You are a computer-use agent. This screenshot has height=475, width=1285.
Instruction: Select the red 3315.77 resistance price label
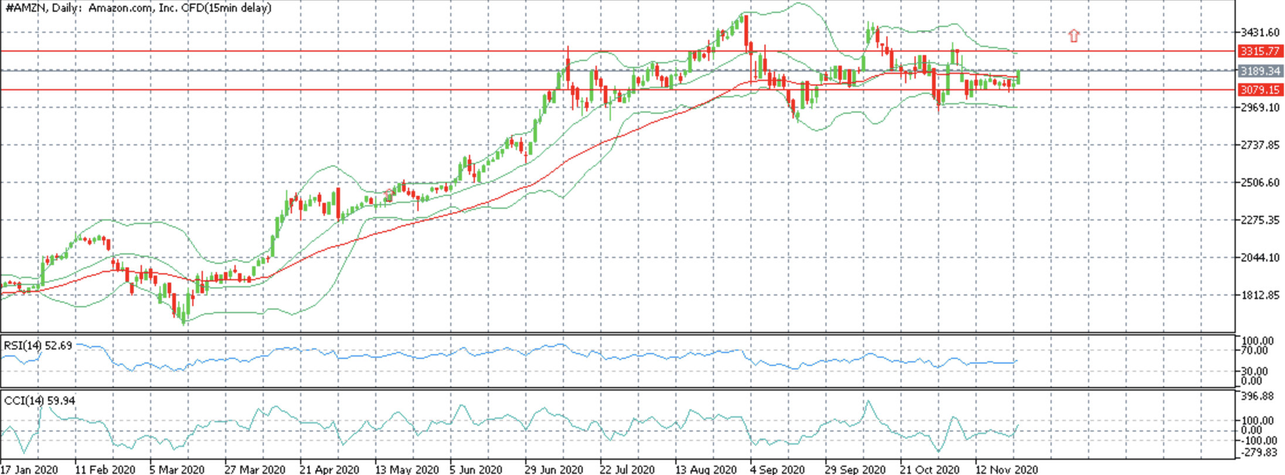1260,51
